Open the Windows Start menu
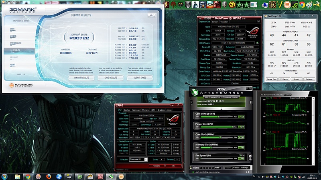This screenshot has width=321, height=180. (x=4, y=176)
